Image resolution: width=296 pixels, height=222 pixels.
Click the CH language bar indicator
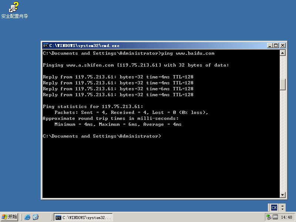274,208
